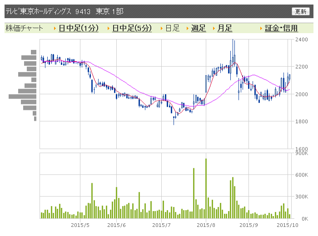Open the 月足 monthly chart
Viewport: 318px width, 236px height.
(x=225, y=28)
